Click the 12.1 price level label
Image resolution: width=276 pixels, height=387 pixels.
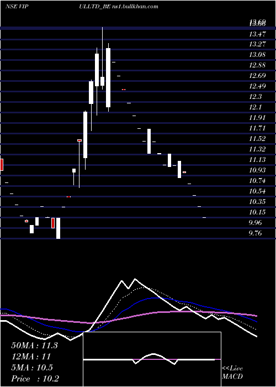pos(255,107)
